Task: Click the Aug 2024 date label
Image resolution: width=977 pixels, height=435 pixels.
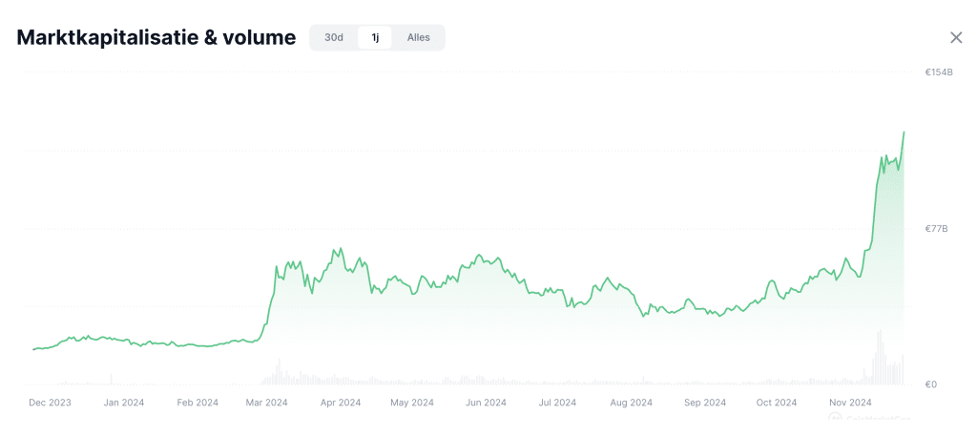Action: point(631,403)
